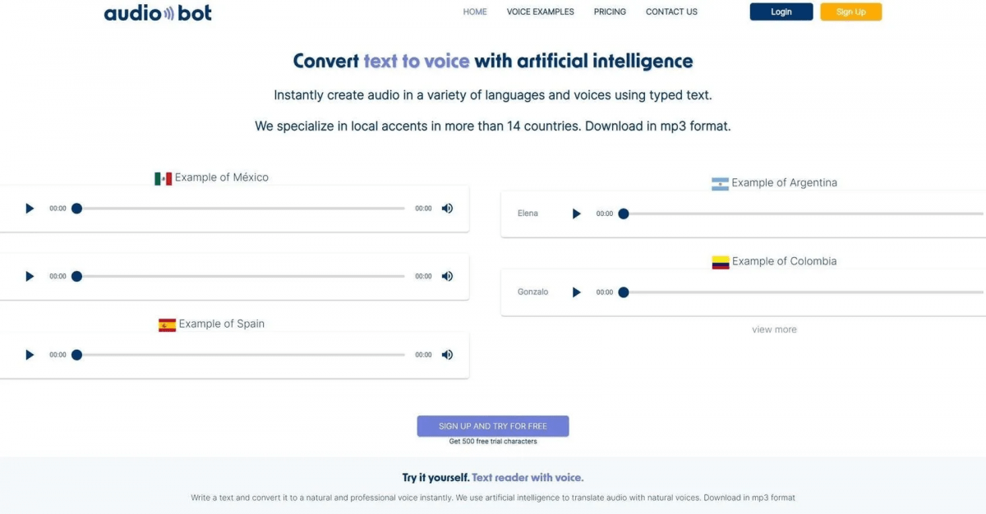This screenshot has width=986, height=514.
Task: Play the second México audio sample
Action: [x=30, y=277]
